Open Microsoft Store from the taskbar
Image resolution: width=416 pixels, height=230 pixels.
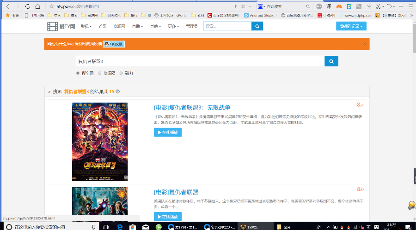133,227
